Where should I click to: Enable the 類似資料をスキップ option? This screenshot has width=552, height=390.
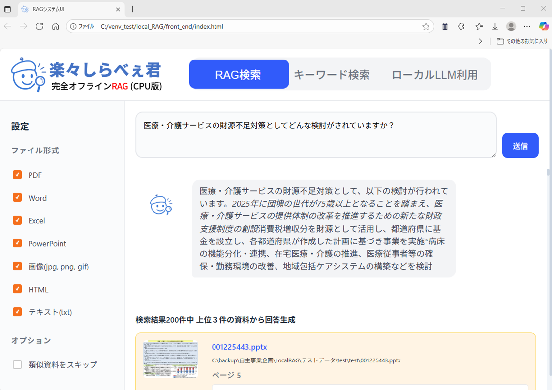[17, 365]
